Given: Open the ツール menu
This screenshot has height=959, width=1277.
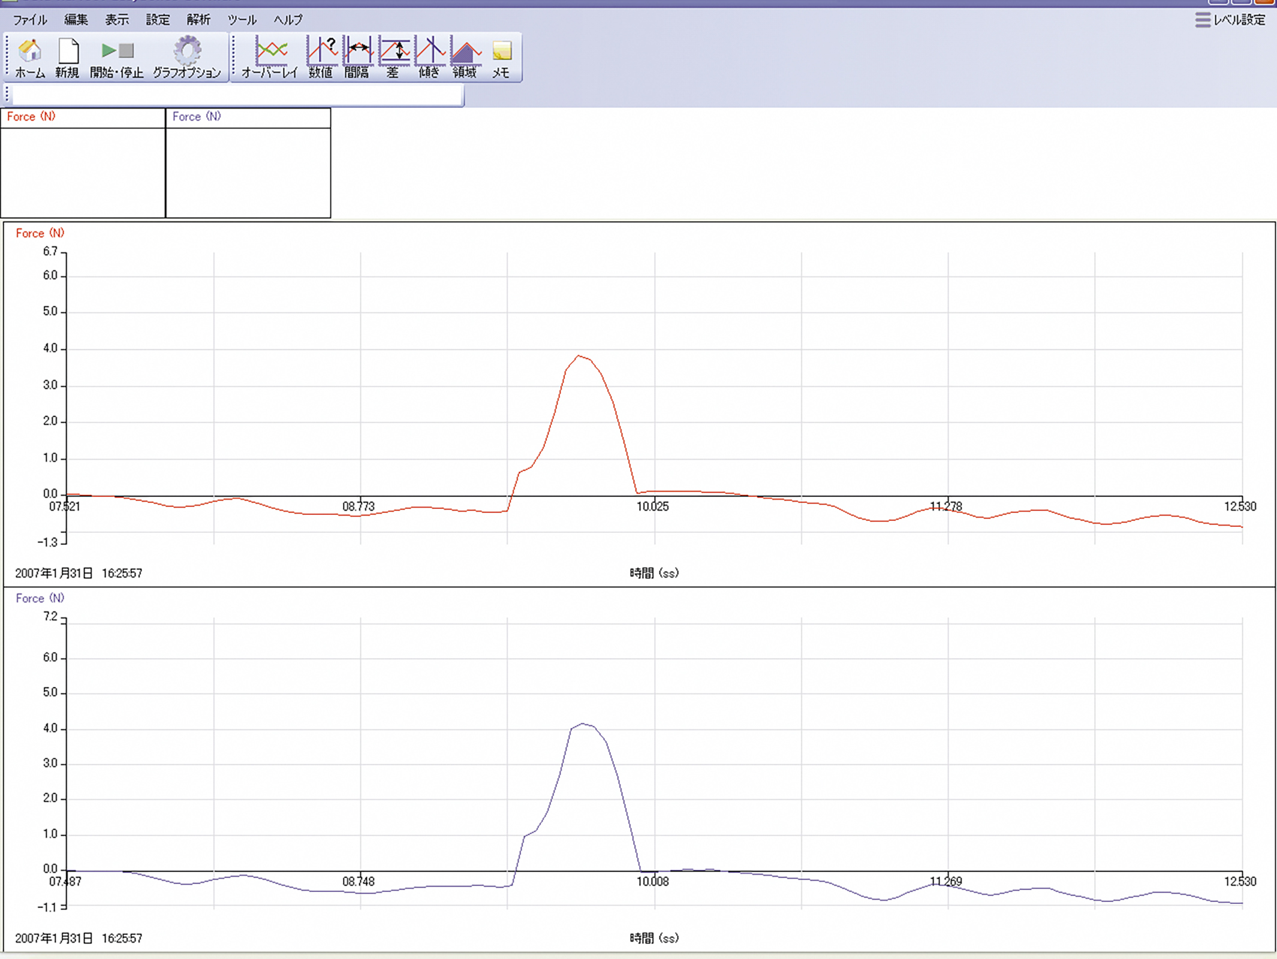Looking at the screenshot, I should [242, 20].
